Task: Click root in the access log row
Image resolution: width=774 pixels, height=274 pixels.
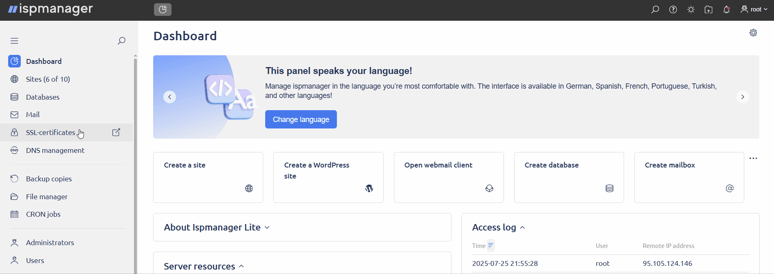Action: (x=603, y=264)
